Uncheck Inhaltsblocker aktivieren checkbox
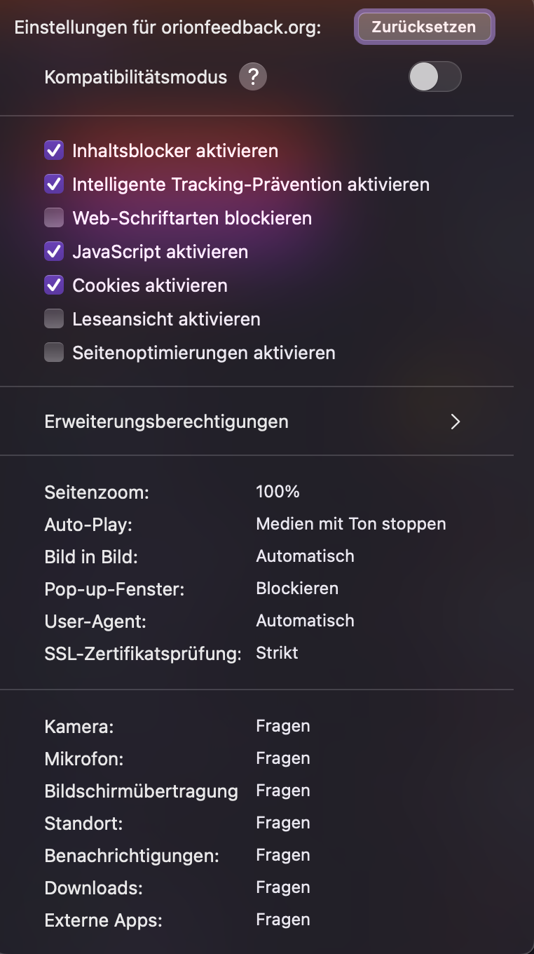534x954 pixels. 54,151
